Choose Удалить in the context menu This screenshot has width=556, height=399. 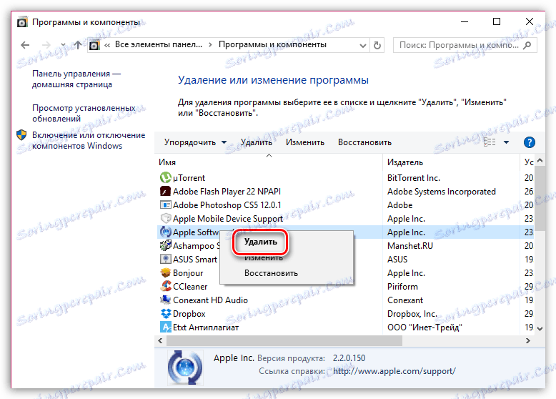click(x=260, y=242)
